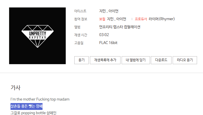Open artist 아이언 in the 아티스트 row
203x115 pixels.
click(113, 11)
